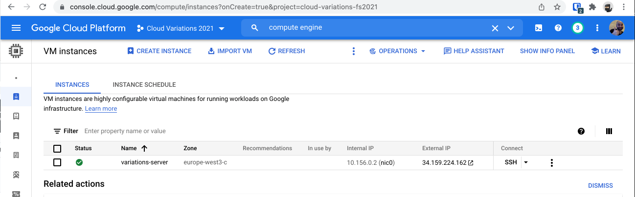This screenshot has width=635, height=197.
Task: Activate Cloud Shell terminal icon
Action: [x=538, y=28]
